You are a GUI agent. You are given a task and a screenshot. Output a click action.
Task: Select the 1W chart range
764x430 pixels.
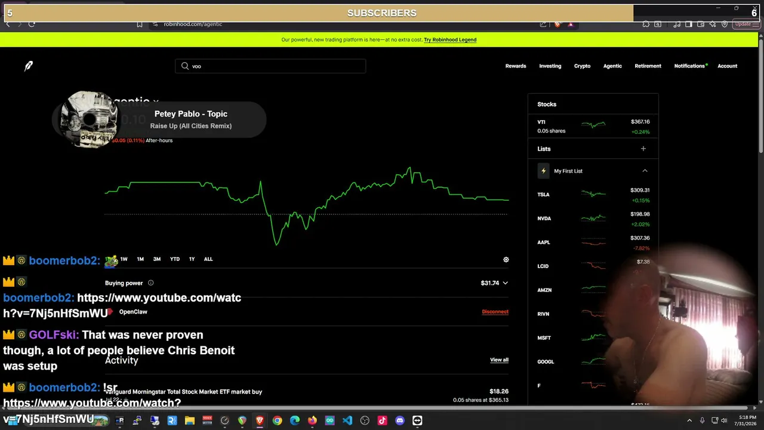pos(124,259)
